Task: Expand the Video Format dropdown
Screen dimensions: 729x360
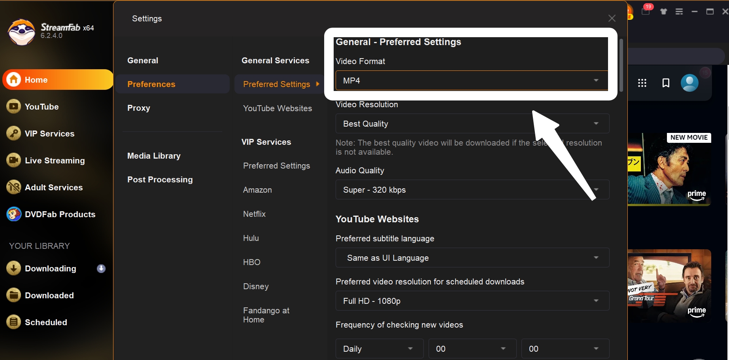Action: [x=471, y=81]
